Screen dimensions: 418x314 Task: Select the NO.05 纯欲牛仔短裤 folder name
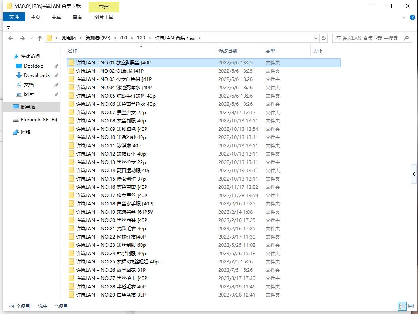coord(116,96)
